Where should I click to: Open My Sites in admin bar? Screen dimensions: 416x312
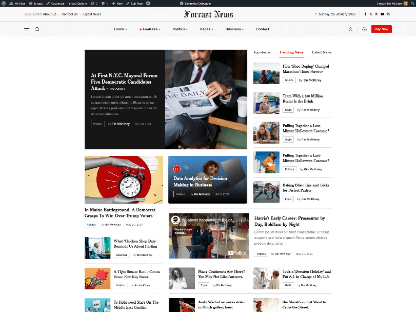click(x=17, y=3)
